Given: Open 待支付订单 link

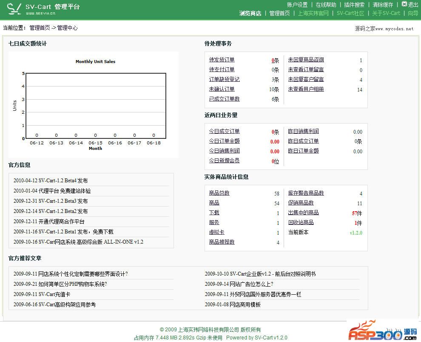Looking at the screenshot, I should click(x=222, y=69).
